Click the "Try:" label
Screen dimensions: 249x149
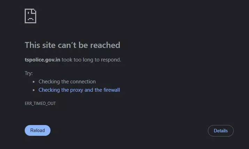pyautogui.click(x=29, y=73)
